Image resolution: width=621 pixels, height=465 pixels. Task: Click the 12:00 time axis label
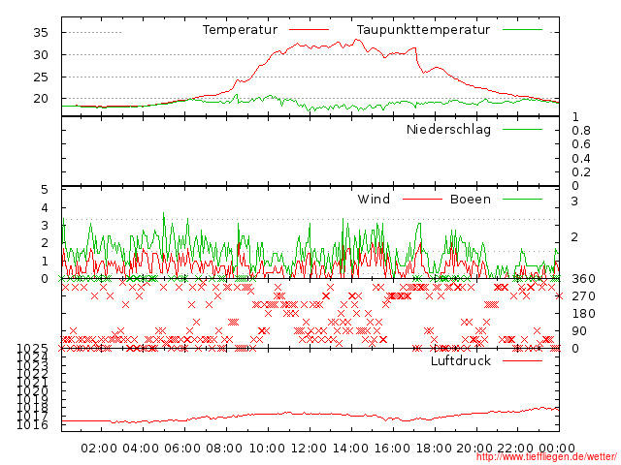point(309,448)
